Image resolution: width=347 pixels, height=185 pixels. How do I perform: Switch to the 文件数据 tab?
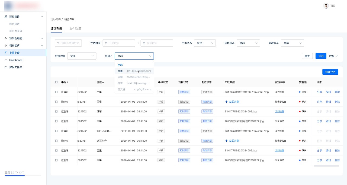coord(75,29)
